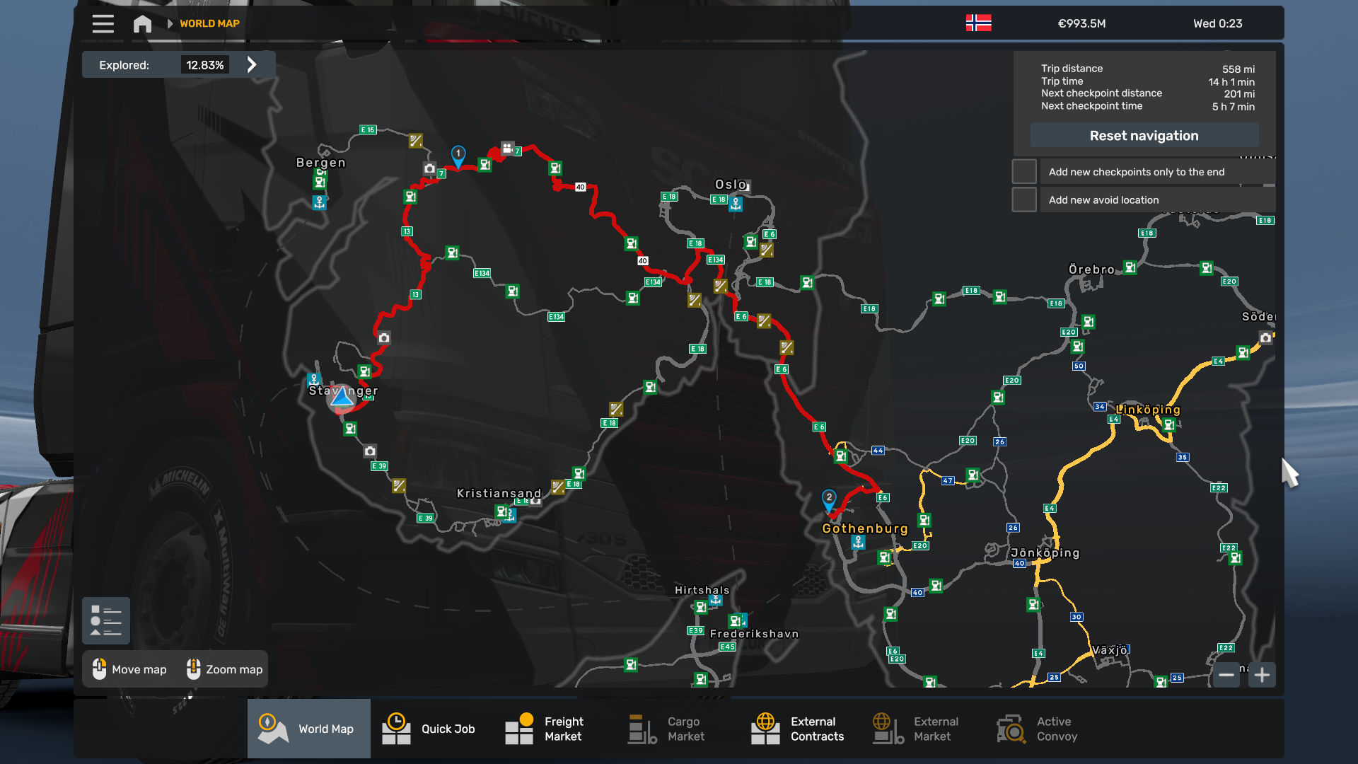Click the Gothenburg city label
Viewport: 1358px width, 764px height.
coord(864,528)
